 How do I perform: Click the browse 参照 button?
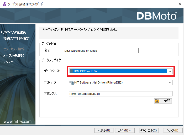point(163,101)
